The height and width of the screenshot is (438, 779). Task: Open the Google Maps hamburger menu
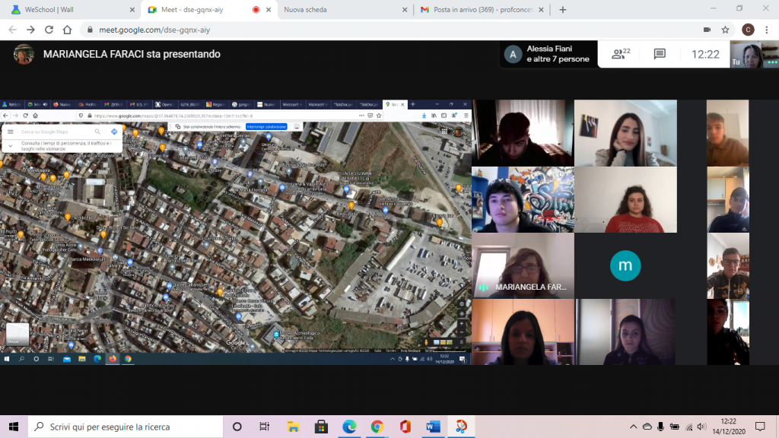[11, 132]
